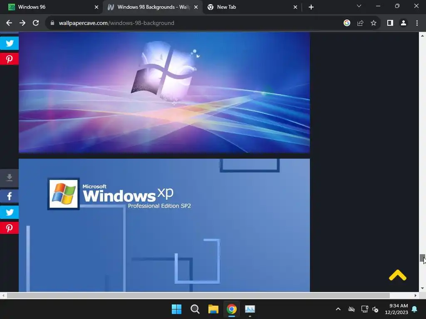This screenshot has height=319, width=426.
Task: Open the tab search dropdown
Action: pos(359,6)
